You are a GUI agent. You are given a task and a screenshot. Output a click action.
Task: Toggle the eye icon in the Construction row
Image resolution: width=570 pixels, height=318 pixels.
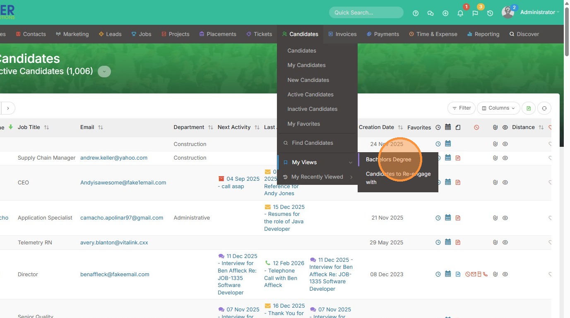pos(505,144)
